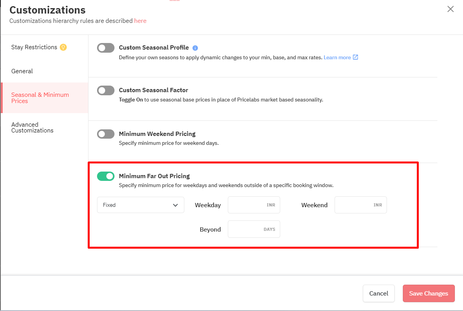Click the Minimum Weekend Pricing heading
Viewport: 463px width, 311px height.
[x=157, y=134]
